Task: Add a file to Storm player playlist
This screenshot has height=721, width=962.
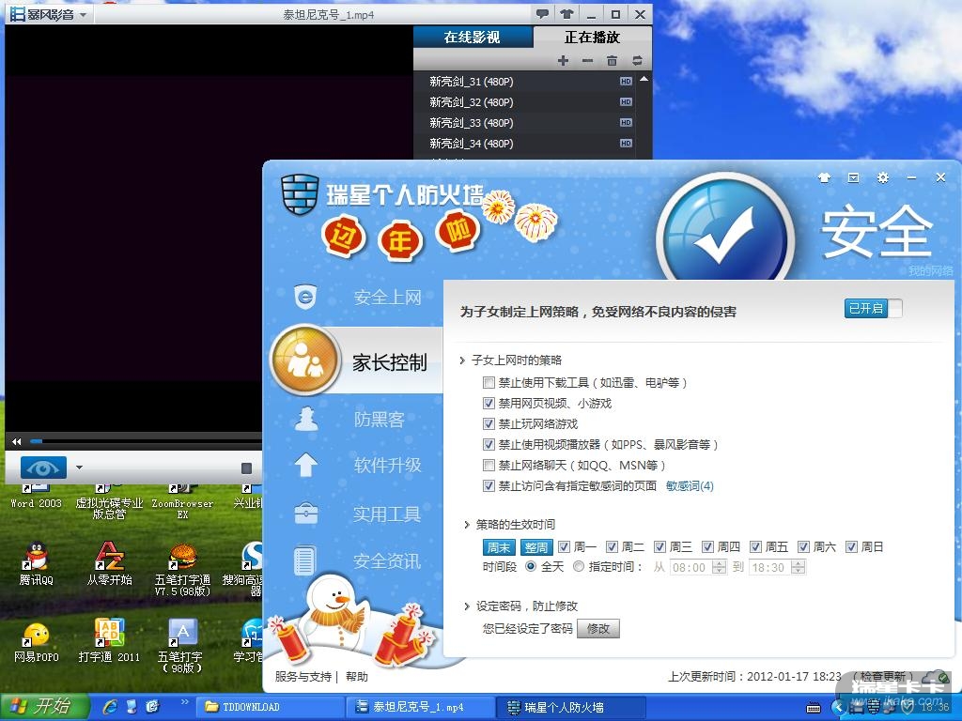Action: point(563,60)
